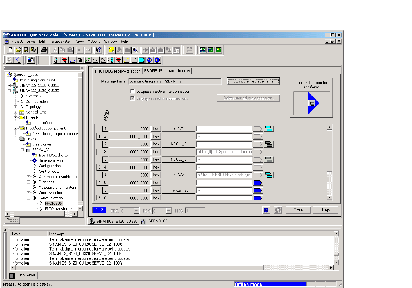Open the CDS dropdown
The width and height of the screenshot is (412, 288).
[x=136, y=211]
